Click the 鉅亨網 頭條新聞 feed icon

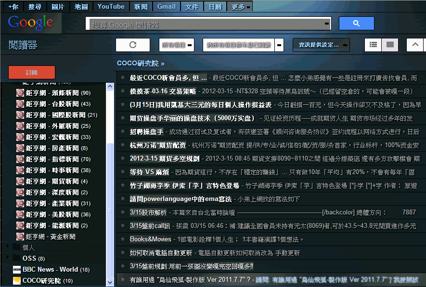pos(20,93)
